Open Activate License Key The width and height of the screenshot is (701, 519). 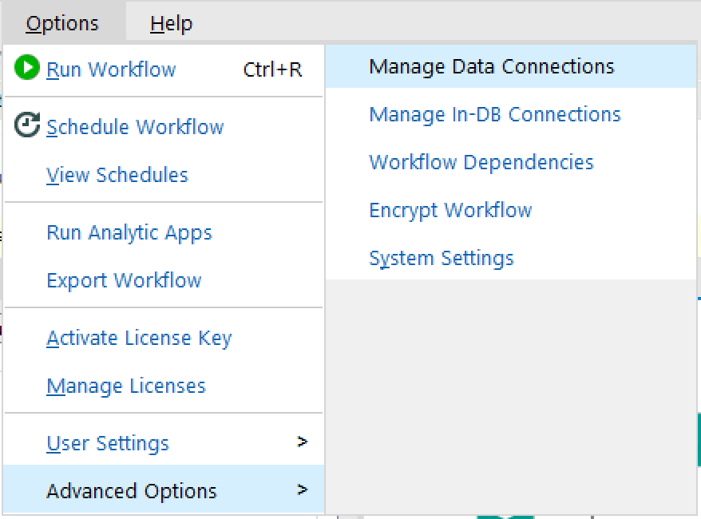point(139,338)
